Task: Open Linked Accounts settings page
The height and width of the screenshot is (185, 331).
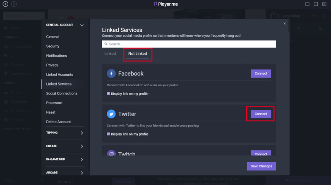Action: [x=60, y=75]
